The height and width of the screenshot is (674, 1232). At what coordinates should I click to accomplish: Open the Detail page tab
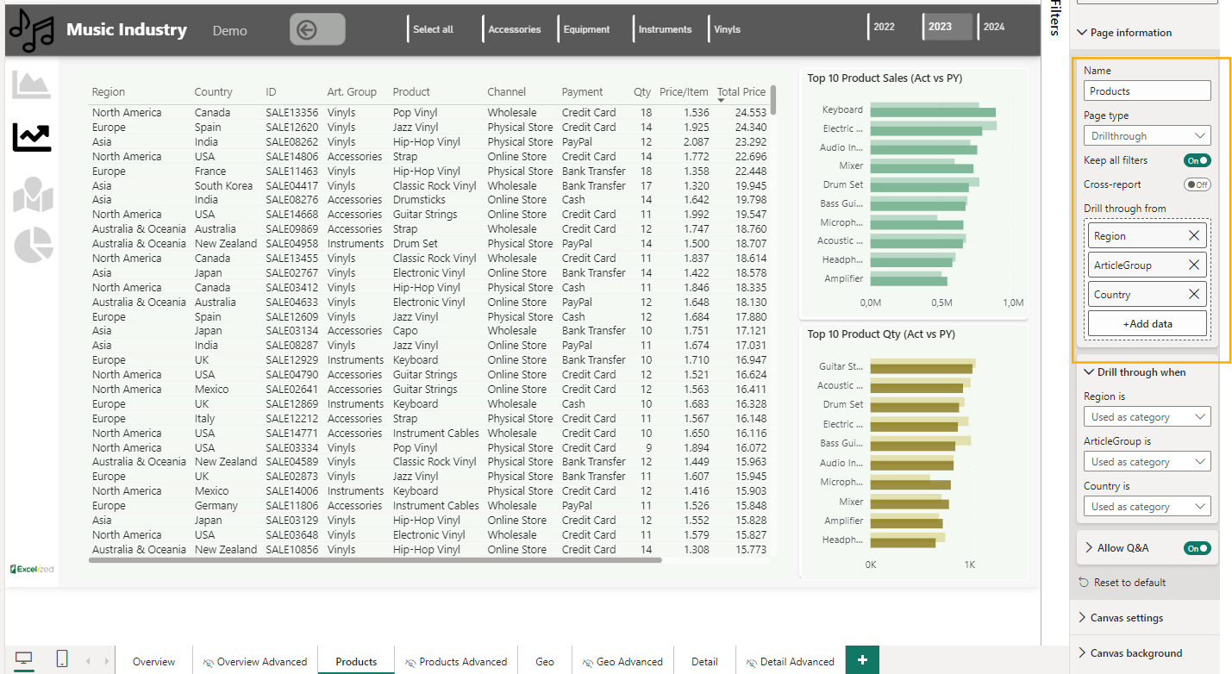coord(704,662)
